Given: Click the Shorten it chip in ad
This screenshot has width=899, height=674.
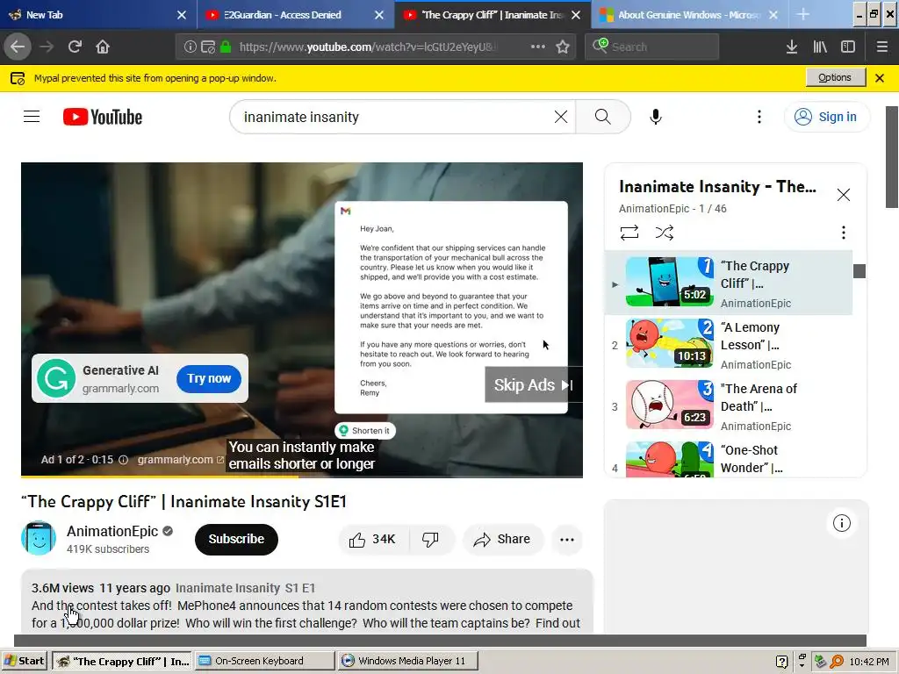Looking at the screenshot, I should [365, 430].
